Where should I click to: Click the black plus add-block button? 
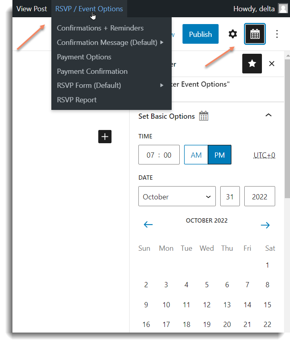pyautogui.click(x=105, y=137)
